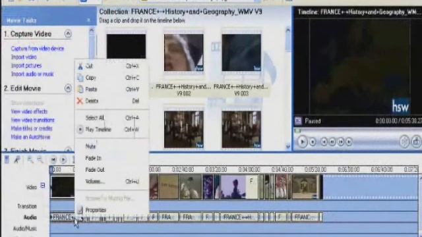
Task: Select audio clip labeled FRANCE++H...
Action: coord(239,217)
